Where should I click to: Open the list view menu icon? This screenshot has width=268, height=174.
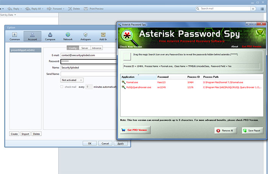coord(262,9)
